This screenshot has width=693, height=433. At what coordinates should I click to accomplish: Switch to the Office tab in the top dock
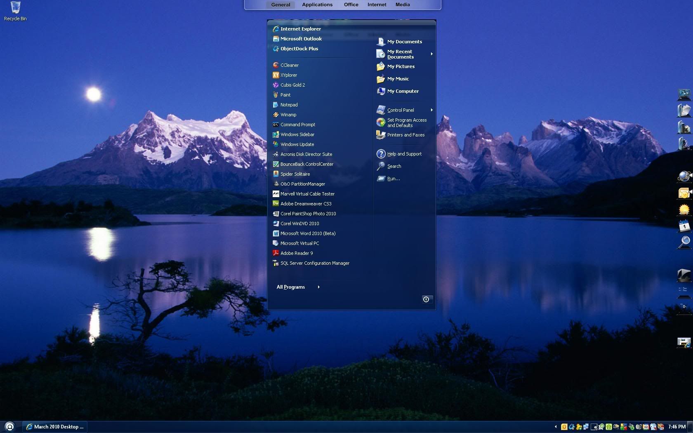(x=351, y=5)
